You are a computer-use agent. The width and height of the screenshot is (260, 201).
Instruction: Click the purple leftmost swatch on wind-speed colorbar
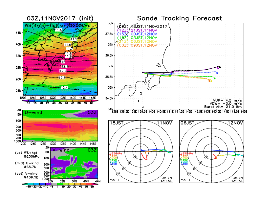[x=25, y=101]
